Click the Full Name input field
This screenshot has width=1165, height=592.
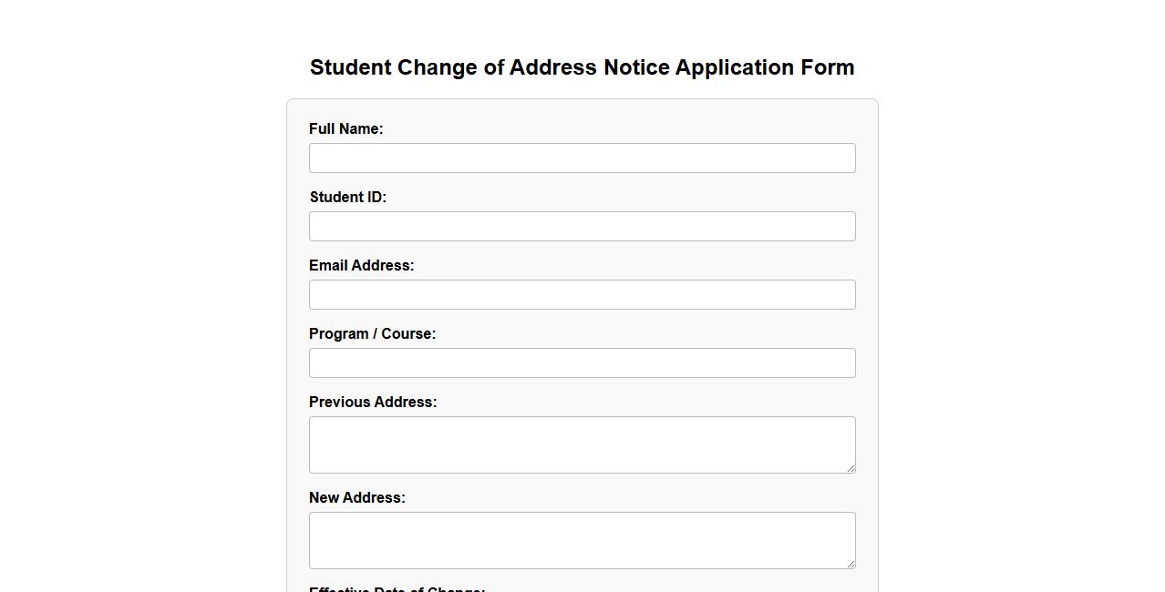(582, 158)
